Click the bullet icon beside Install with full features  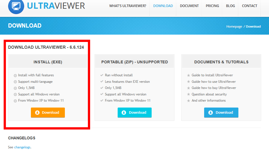click(15, 75)
